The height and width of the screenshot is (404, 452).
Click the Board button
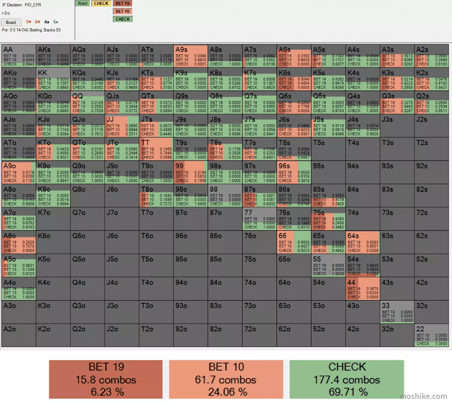[11, 22]
